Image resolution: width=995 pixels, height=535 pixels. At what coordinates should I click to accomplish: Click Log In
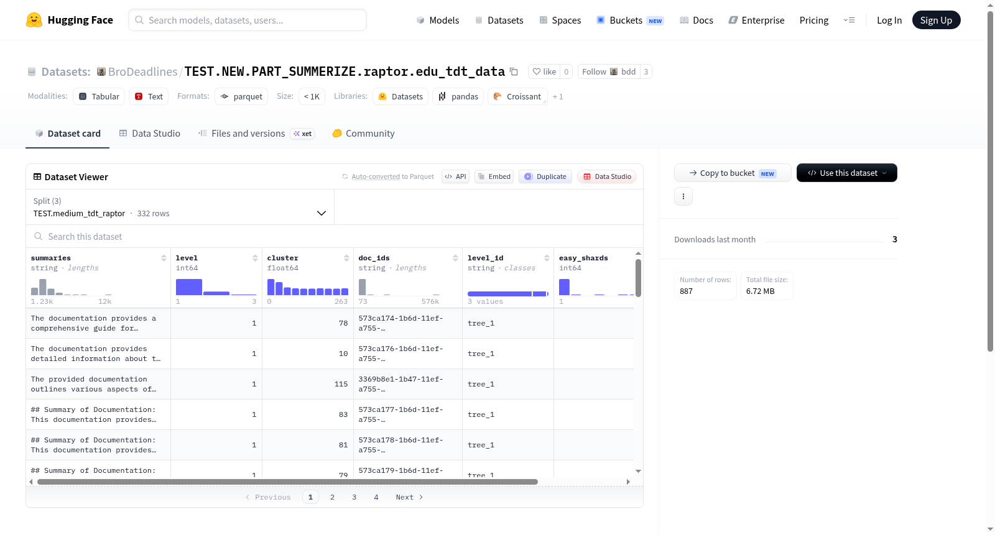coord(889,20)
